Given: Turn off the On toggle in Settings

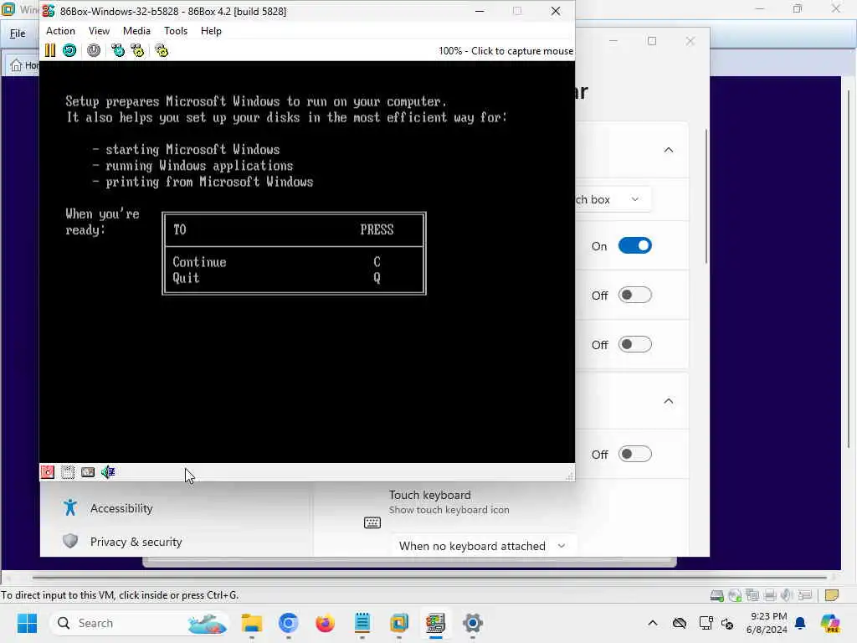Looking at the screenshot, I should (x=635, y=246).
